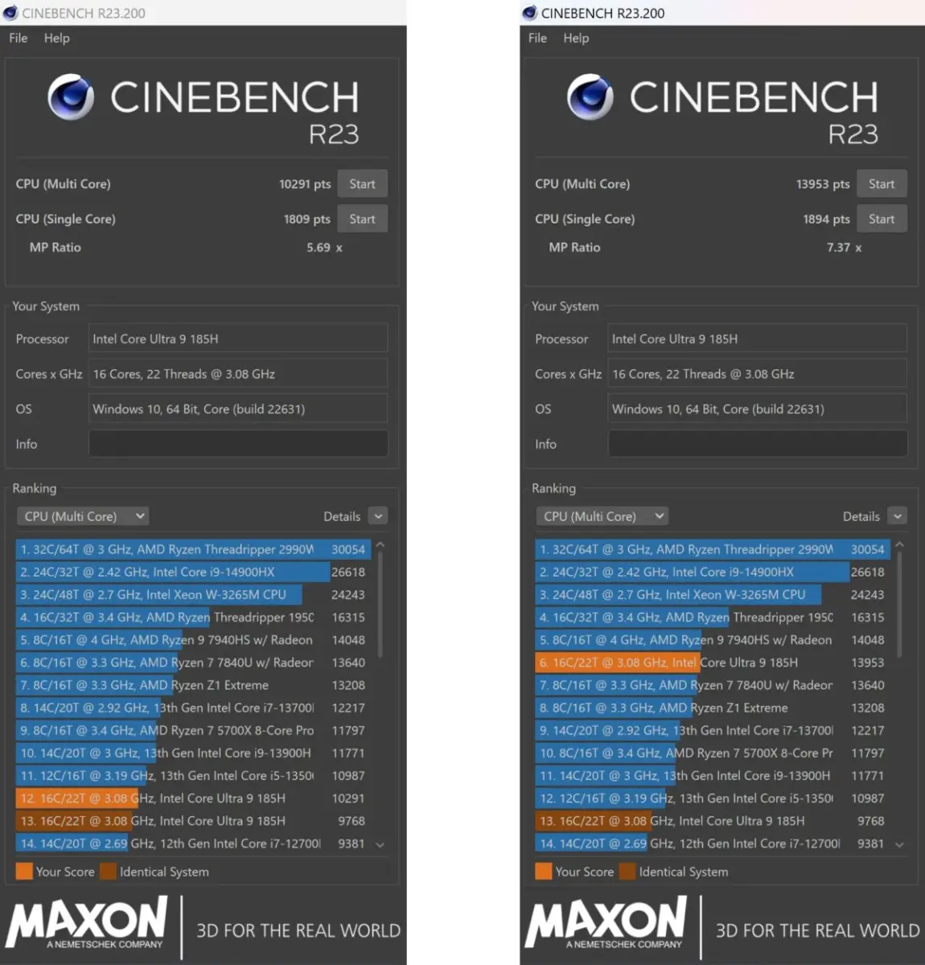Screen dimensions: 925x965
Task: Click the Processor field in the right window
Action: [x=758, y=339]
